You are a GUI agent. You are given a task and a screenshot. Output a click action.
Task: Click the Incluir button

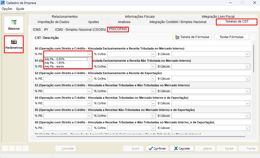click(x=134, y=148)
